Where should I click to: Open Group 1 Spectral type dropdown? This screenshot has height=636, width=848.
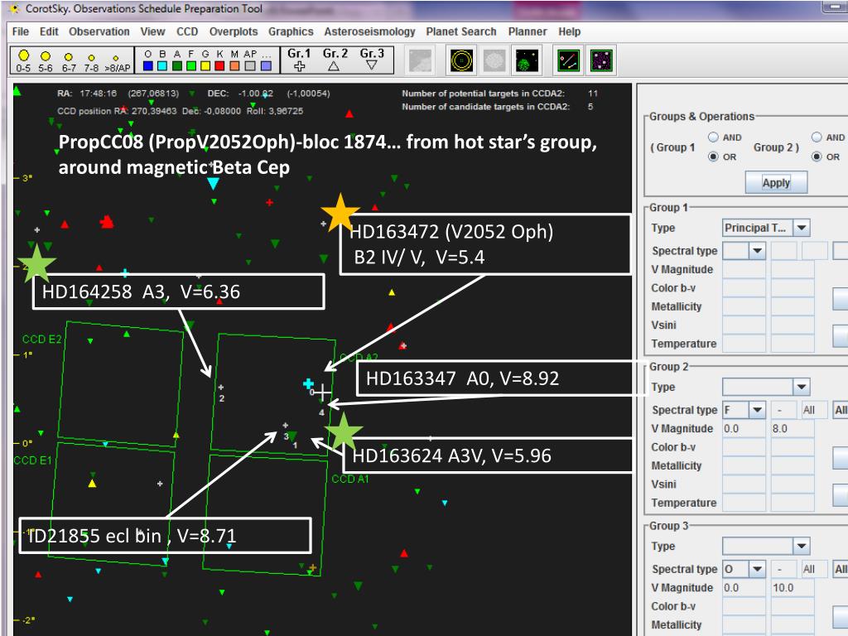(x=757, y=250)
